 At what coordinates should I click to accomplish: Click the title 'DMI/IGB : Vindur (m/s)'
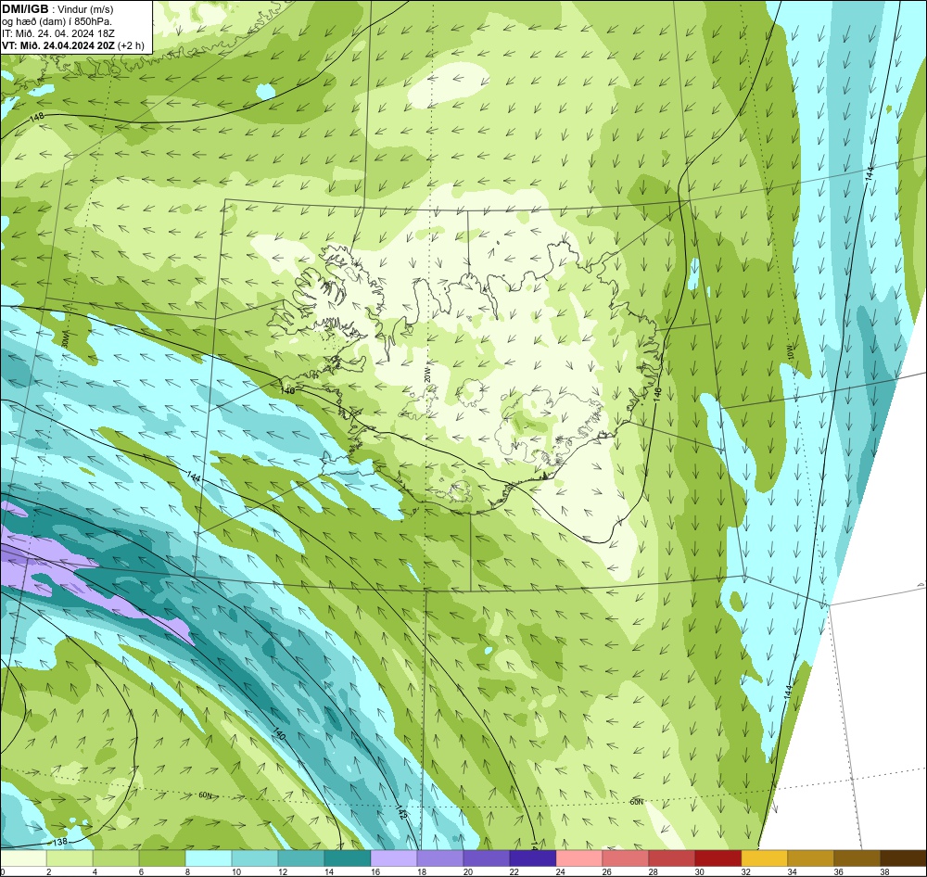click(57, 9)
